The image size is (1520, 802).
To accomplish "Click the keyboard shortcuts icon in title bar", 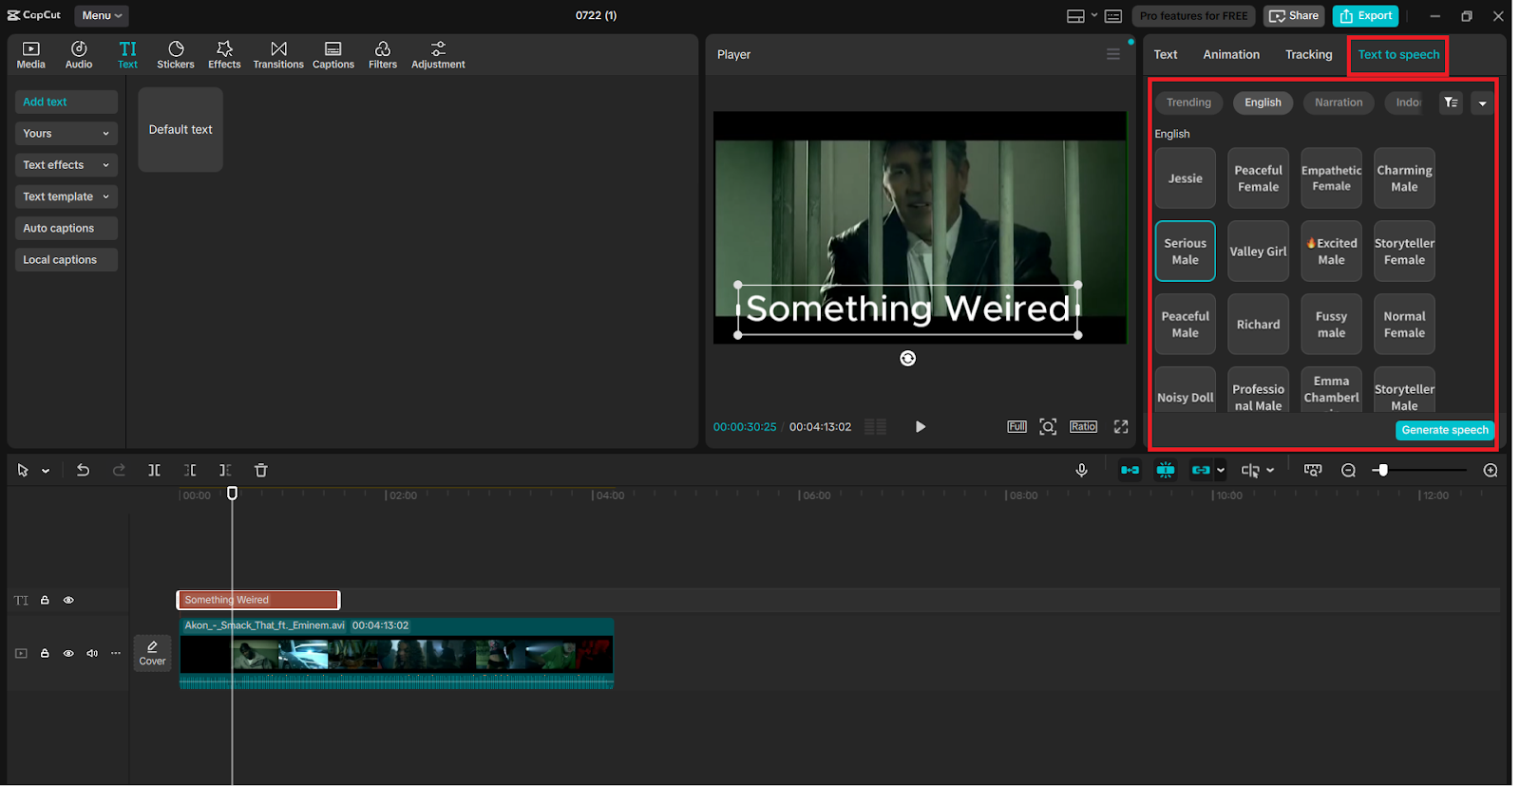I will (x=1113, y=16).
